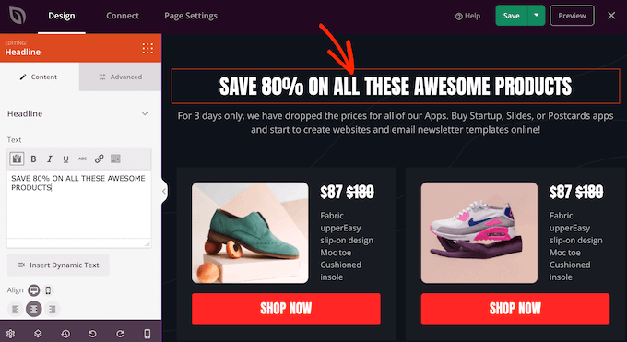Select mobile device for alignment
The width and height of the screenshot is (627, 342).
[x=48, y=290]
